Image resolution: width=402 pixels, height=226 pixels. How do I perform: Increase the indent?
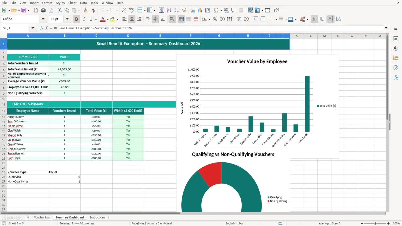coord(255,19)
